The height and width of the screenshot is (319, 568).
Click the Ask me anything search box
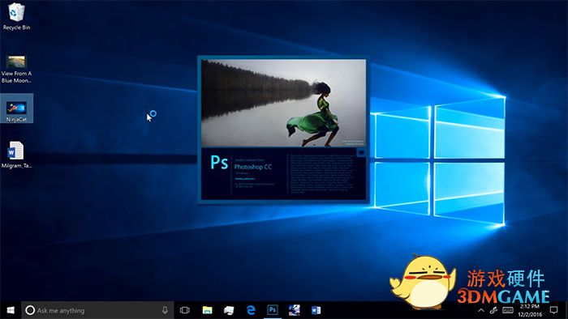point(97,310)
